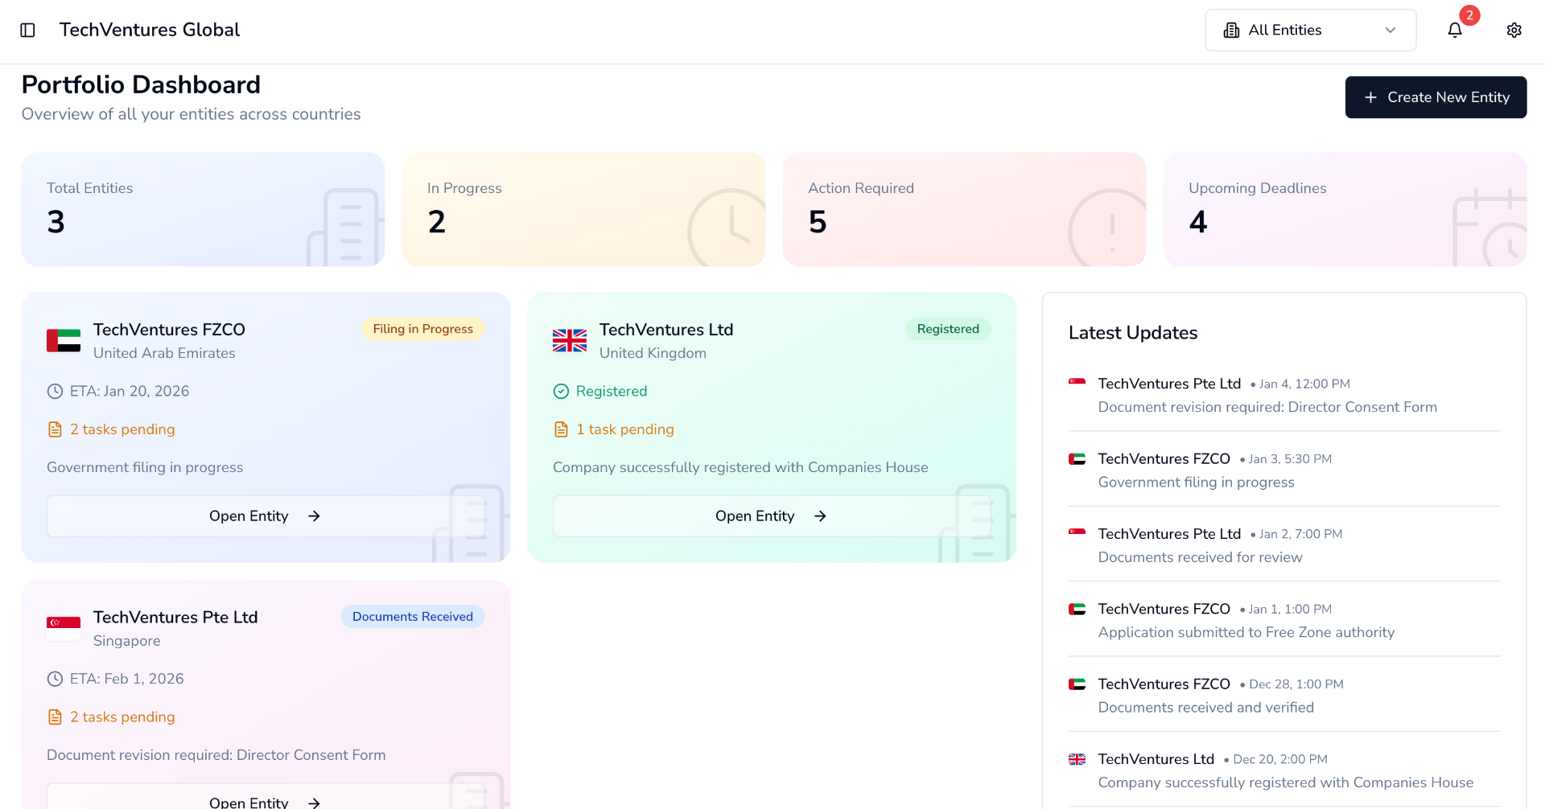Open Entity for TechVentures FZCO

point(266,516)
